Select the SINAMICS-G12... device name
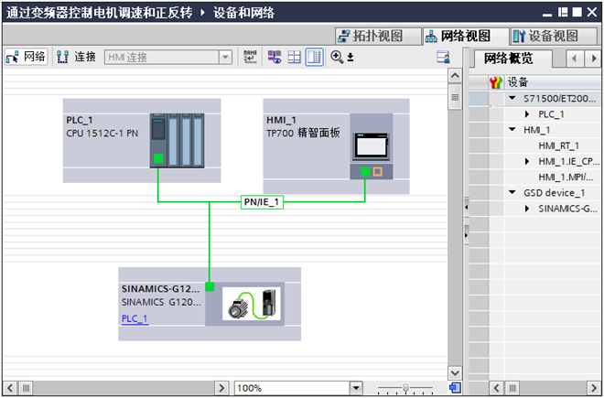 [161, 289]
